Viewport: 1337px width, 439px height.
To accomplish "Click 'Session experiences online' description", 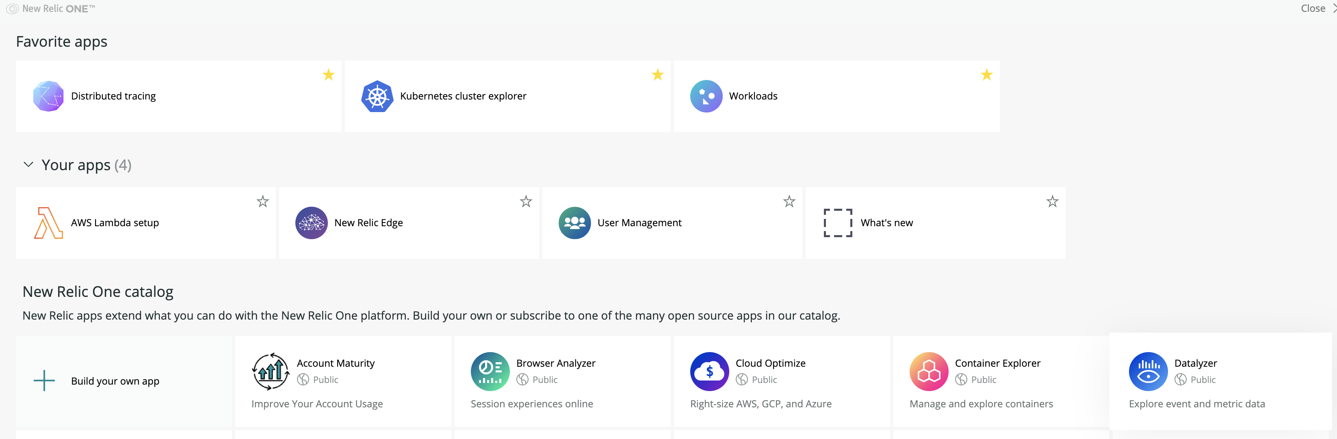I will 531,404.
